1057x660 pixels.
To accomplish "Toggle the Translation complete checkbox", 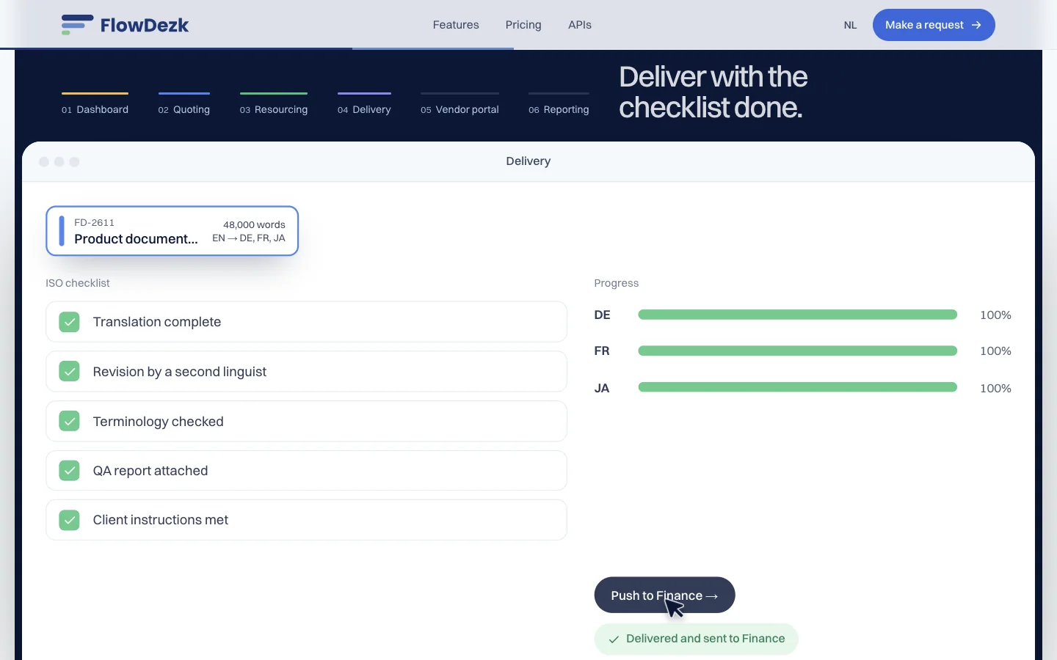I will pos(69,322).
